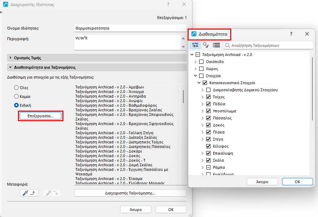Switch to hierarchical tree view icon

pos(195,45)
